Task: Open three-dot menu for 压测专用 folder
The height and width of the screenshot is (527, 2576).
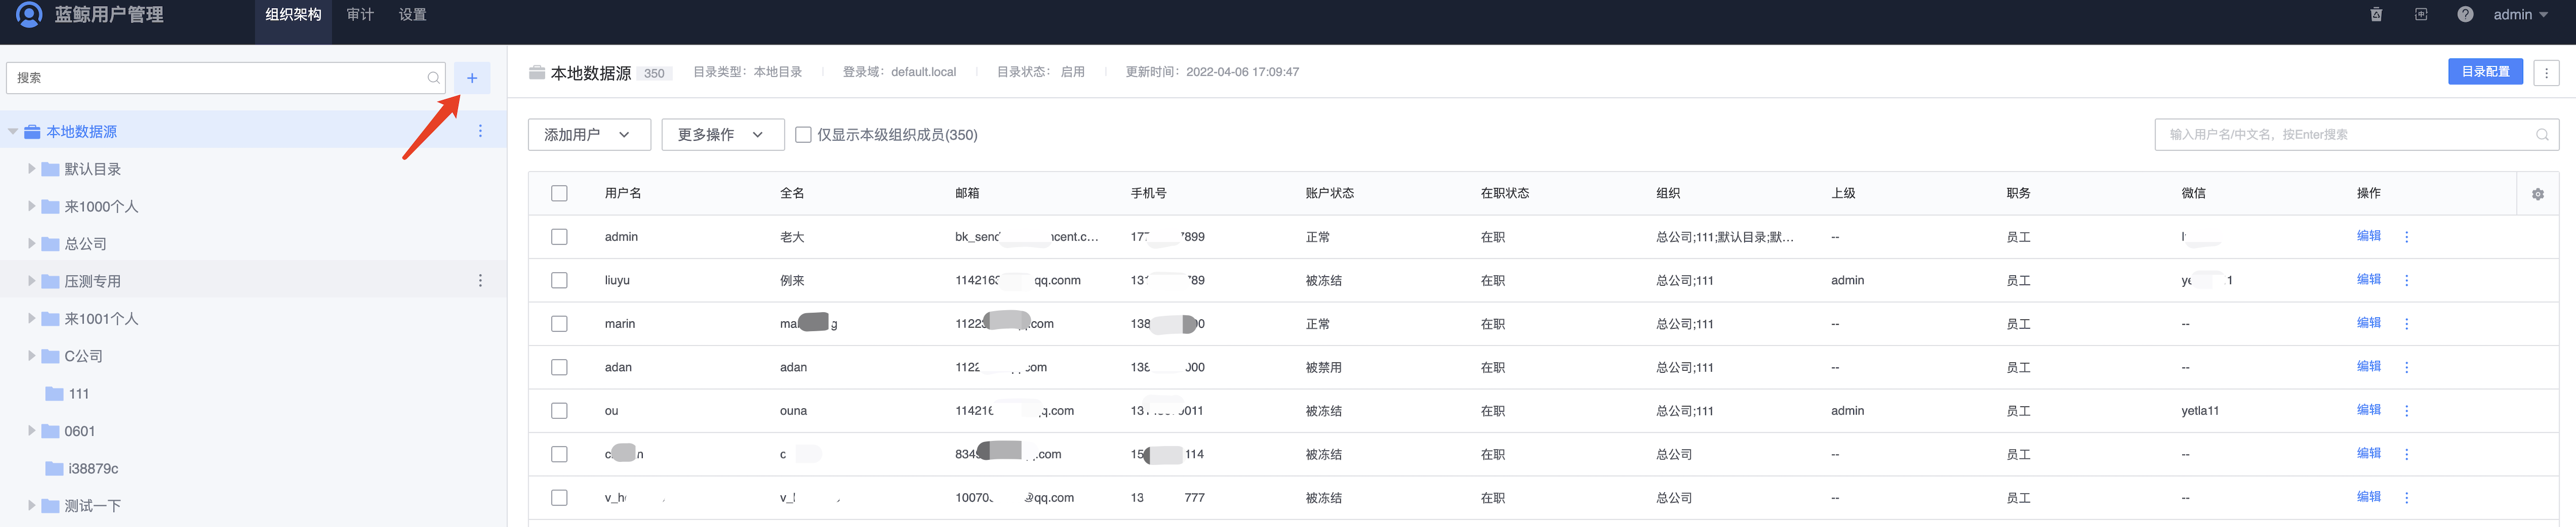Action: click(x=480, y=281)
